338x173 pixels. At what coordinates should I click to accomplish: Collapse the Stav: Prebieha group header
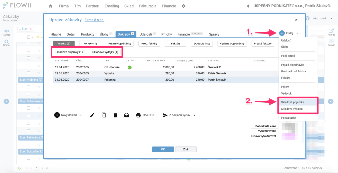31,80
